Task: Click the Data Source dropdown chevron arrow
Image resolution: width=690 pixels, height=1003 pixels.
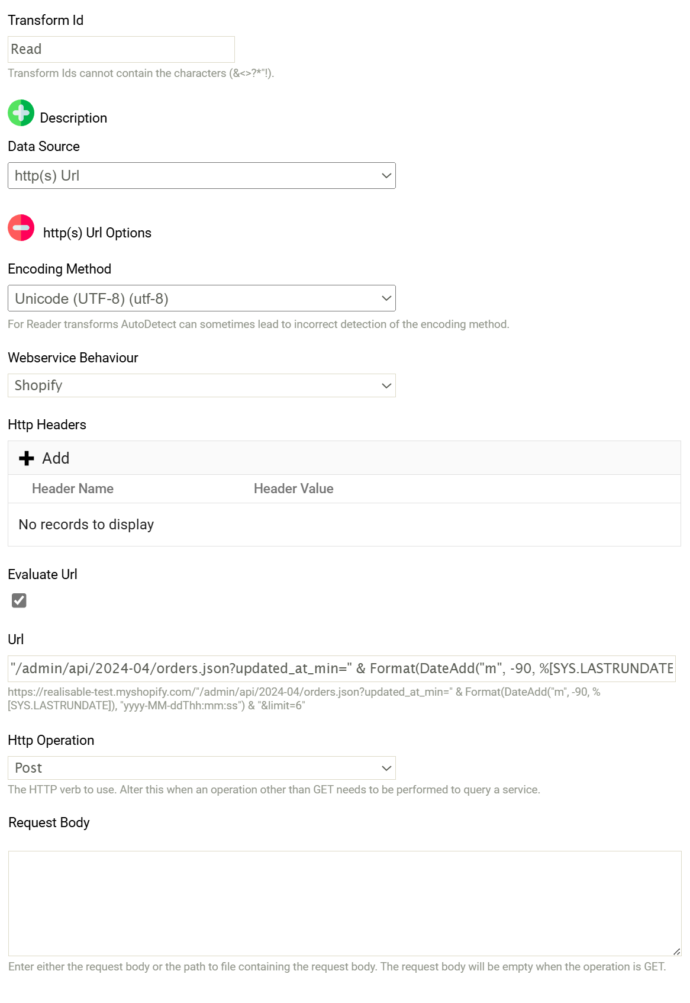Action: (386, 176)
